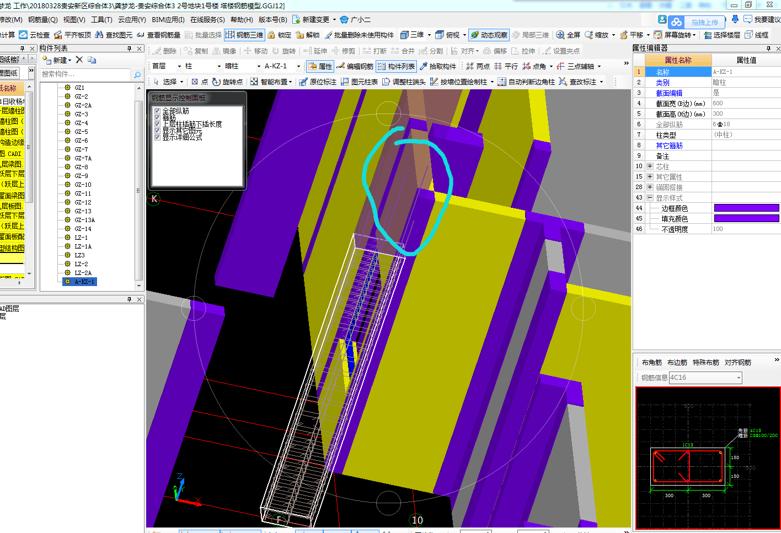781x533 pixels.
Task: Open the 视图(V) menu
Action: [74, 19]
